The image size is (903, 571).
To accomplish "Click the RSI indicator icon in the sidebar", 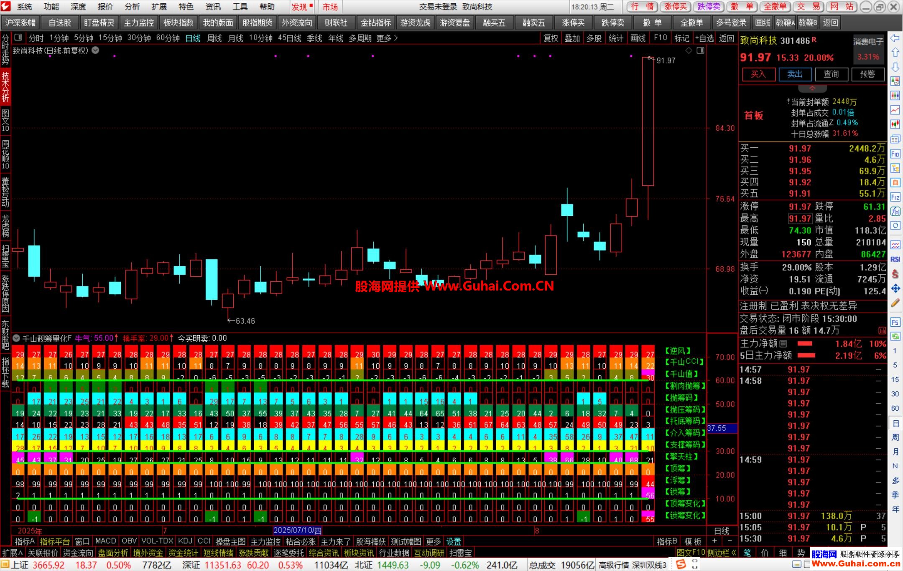I will [895, 259].
